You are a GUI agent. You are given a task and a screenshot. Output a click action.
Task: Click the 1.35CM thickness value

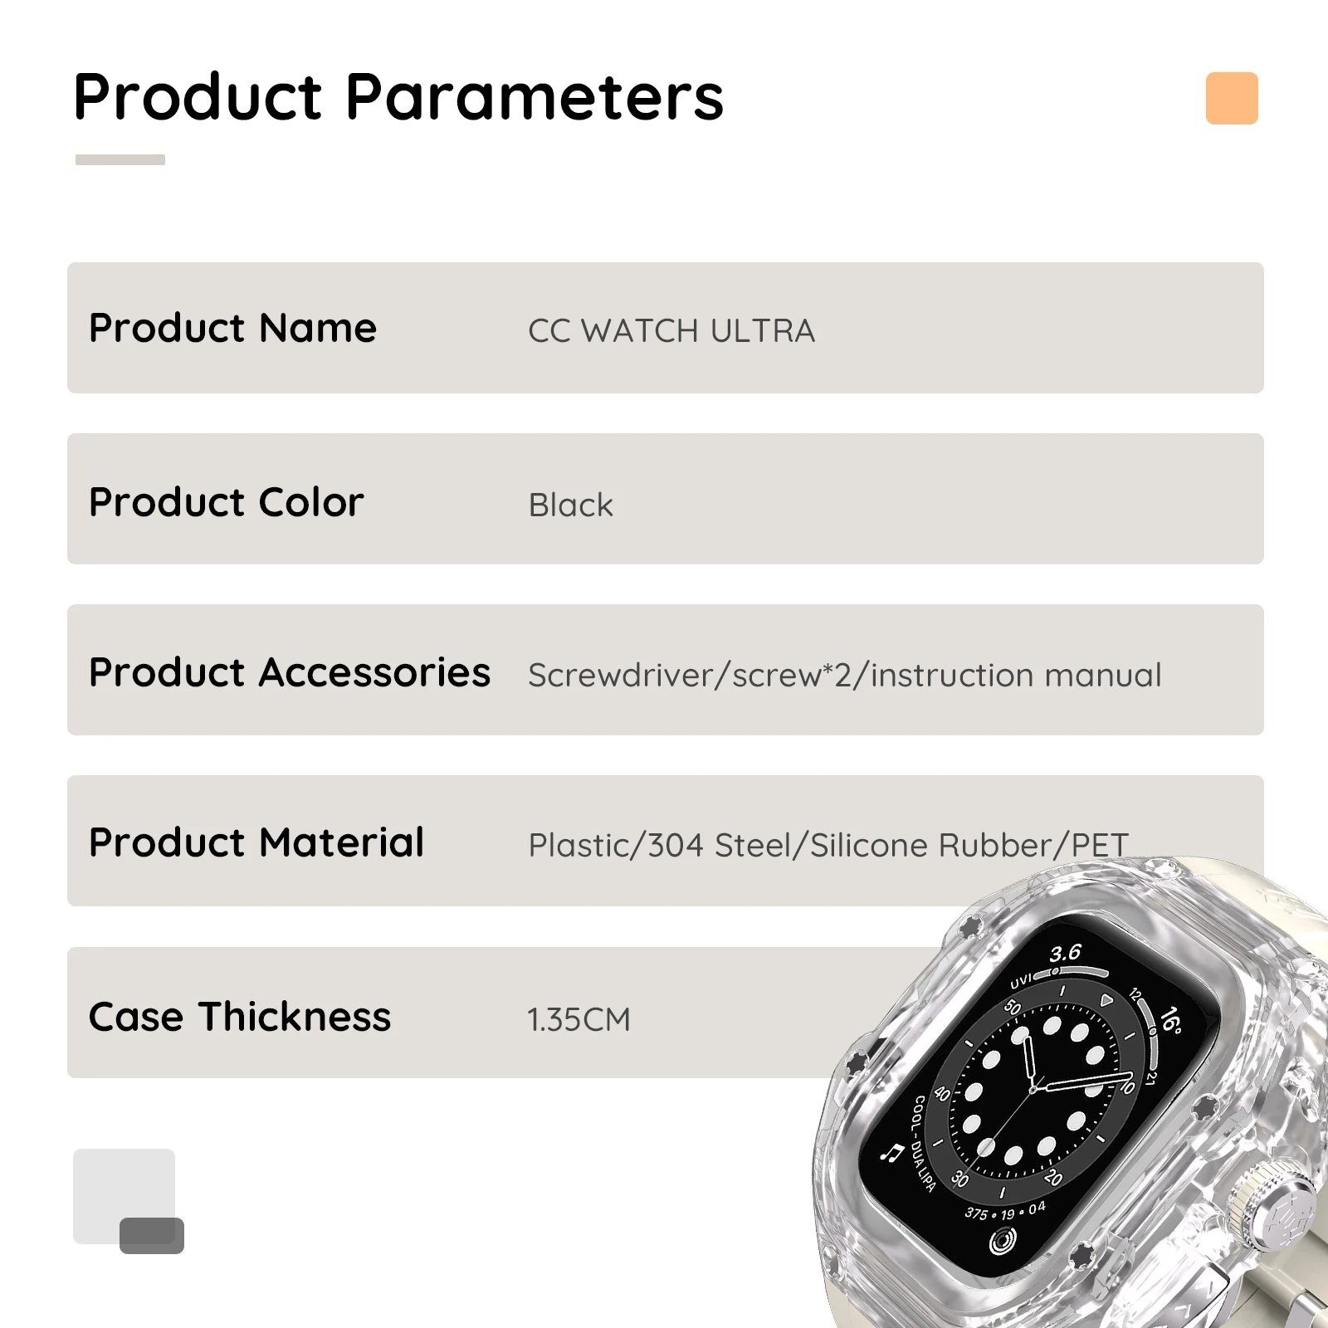tap(579, 1019)
